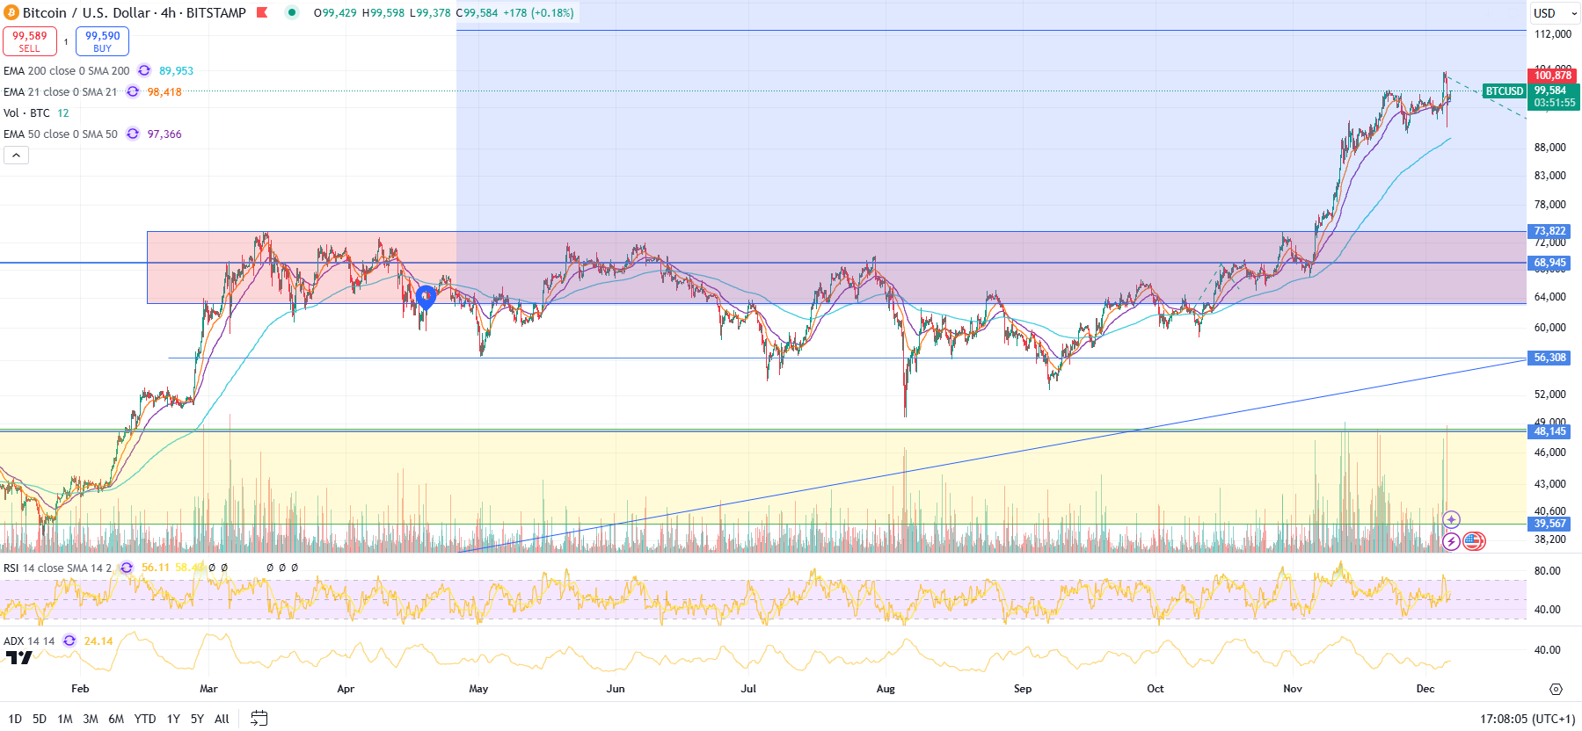The height and width of the screenshot is (731, 1582).
Task: Click the 73,822 price level label
Action: tap(1549, 231)
